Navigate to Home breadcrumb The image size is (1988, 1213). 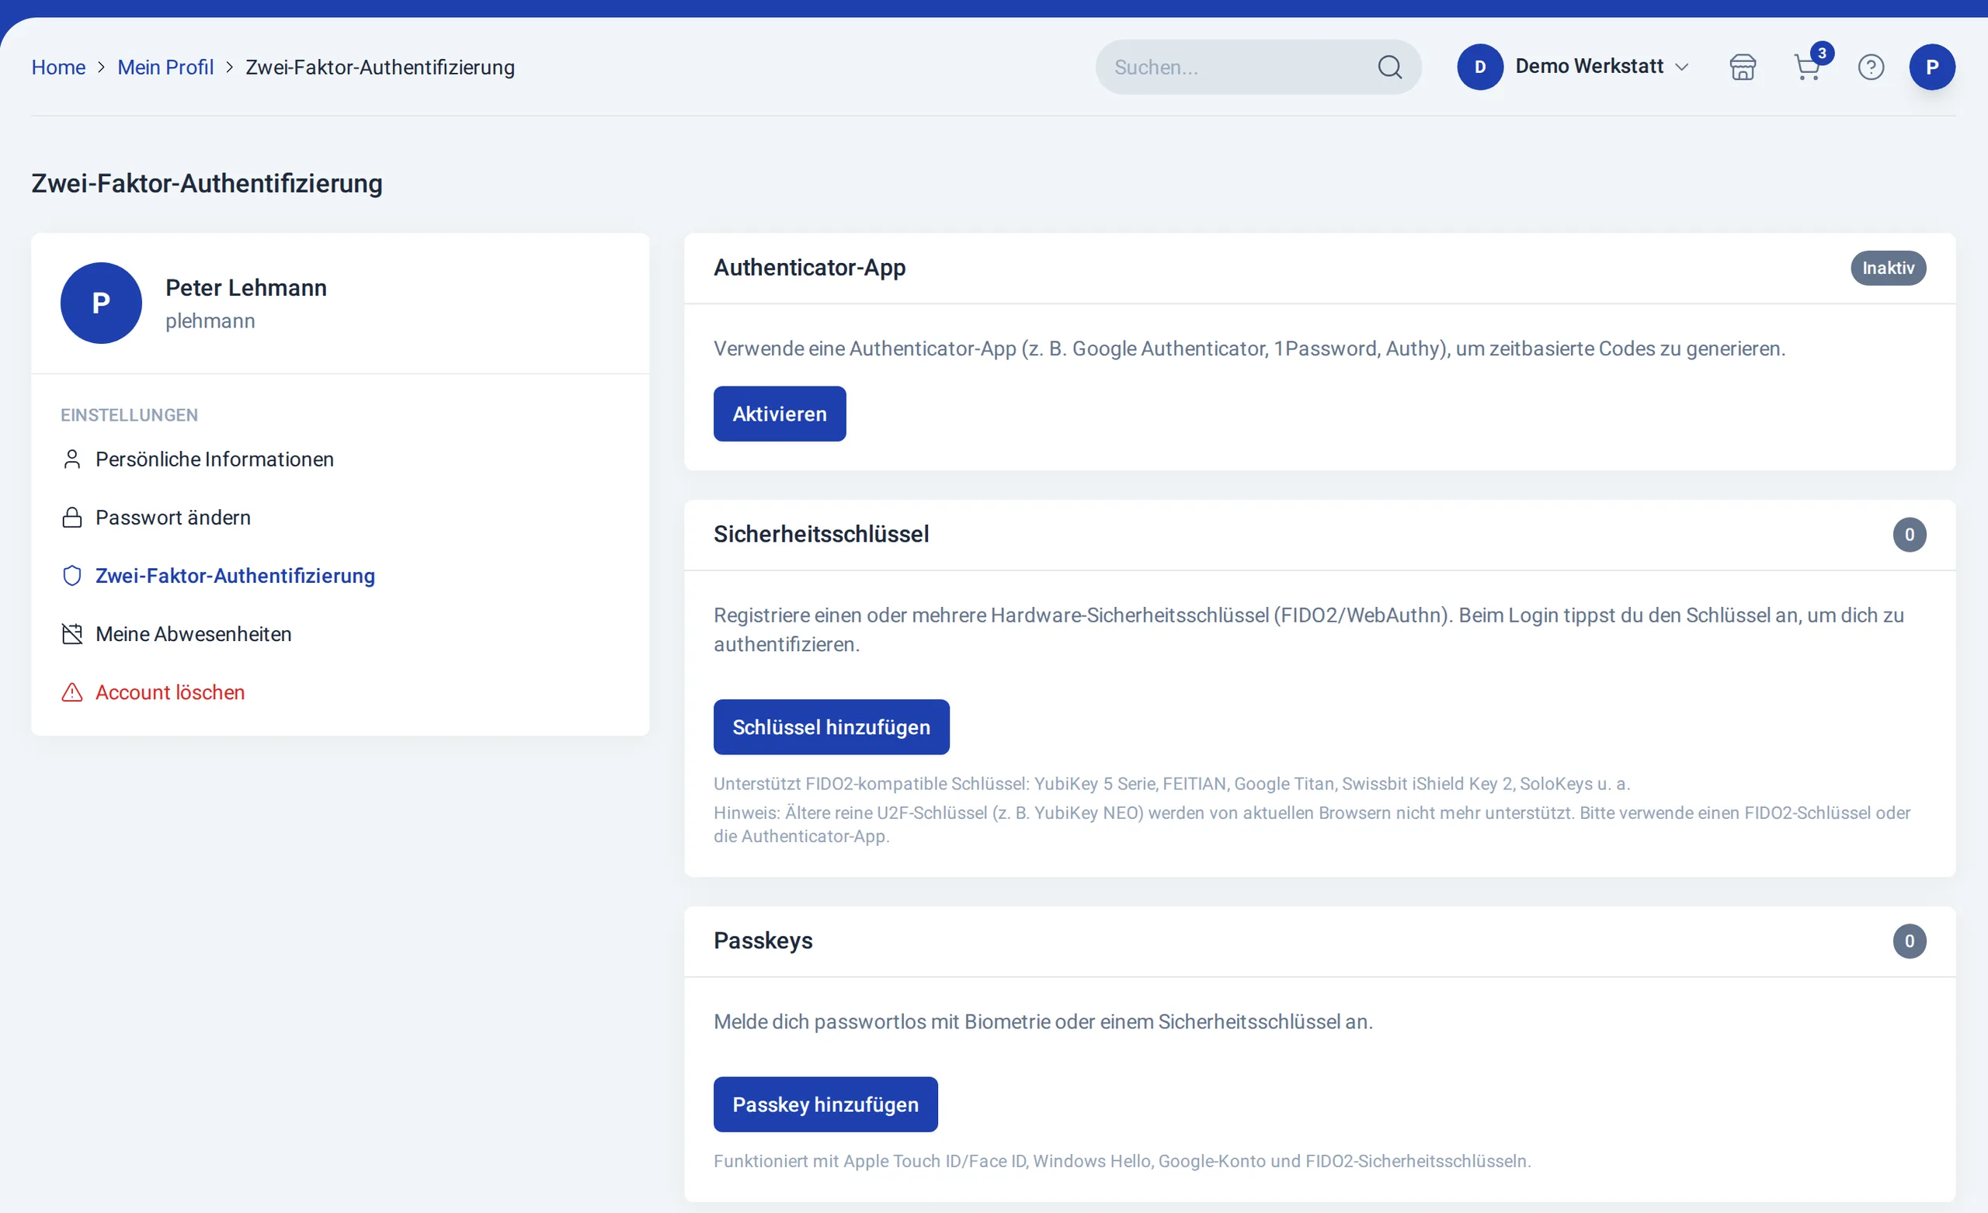(x=58, y=67)
